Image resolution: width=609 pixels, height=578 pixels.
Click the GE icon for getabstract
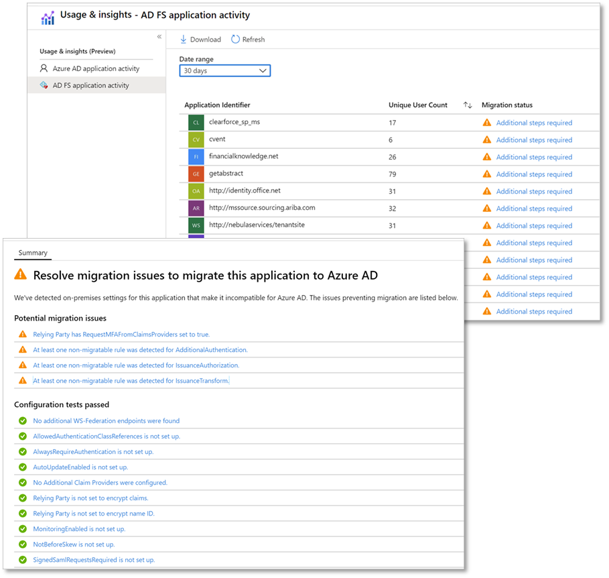pyautogui.click(x=196, y=174)
